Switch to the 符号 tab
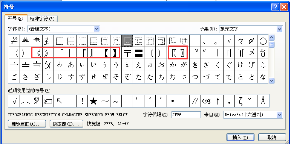Image resolution: width=291 pixels, height=144 pixels. point(16,18)
